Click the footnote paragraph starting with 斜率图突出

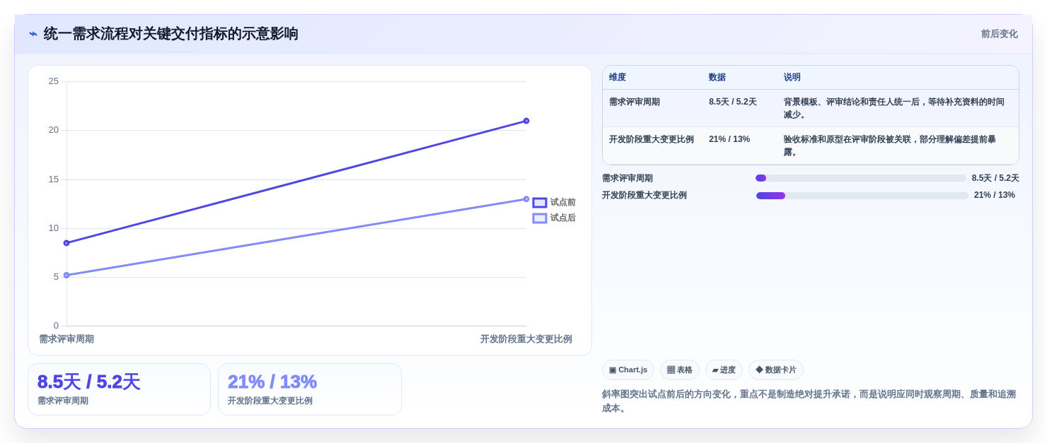click(x=809, y=401)
